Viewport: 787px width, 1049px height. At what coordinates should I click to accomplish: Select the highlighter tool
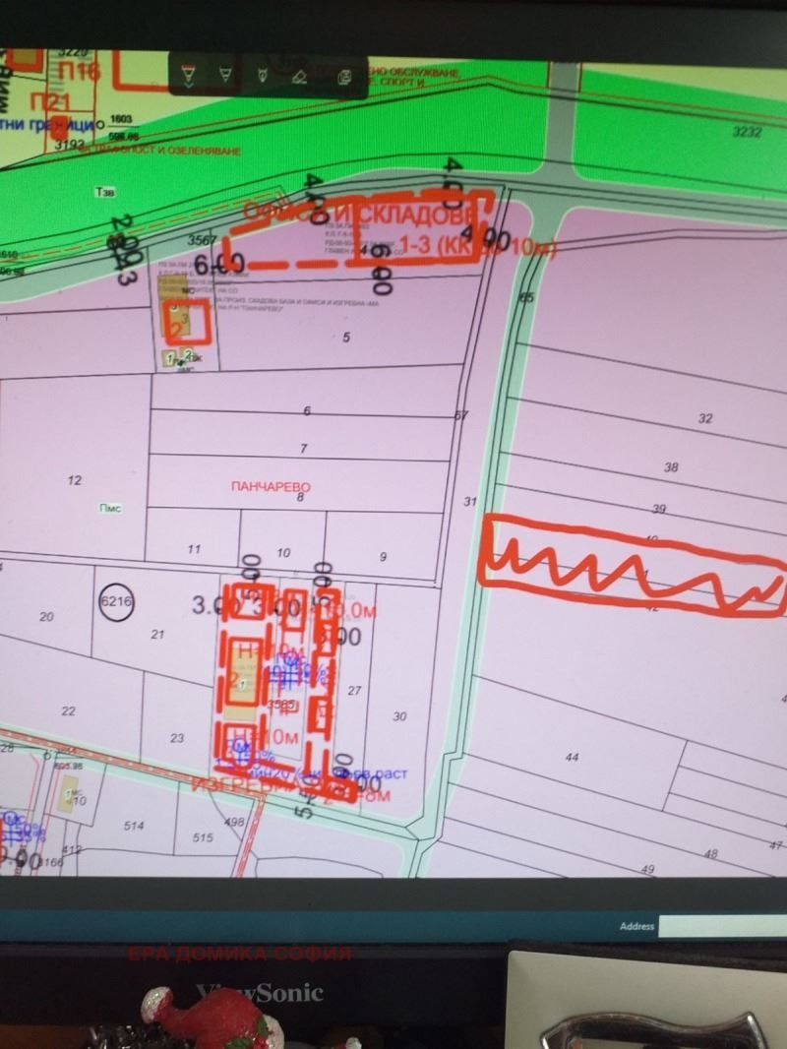coord(263,74)
